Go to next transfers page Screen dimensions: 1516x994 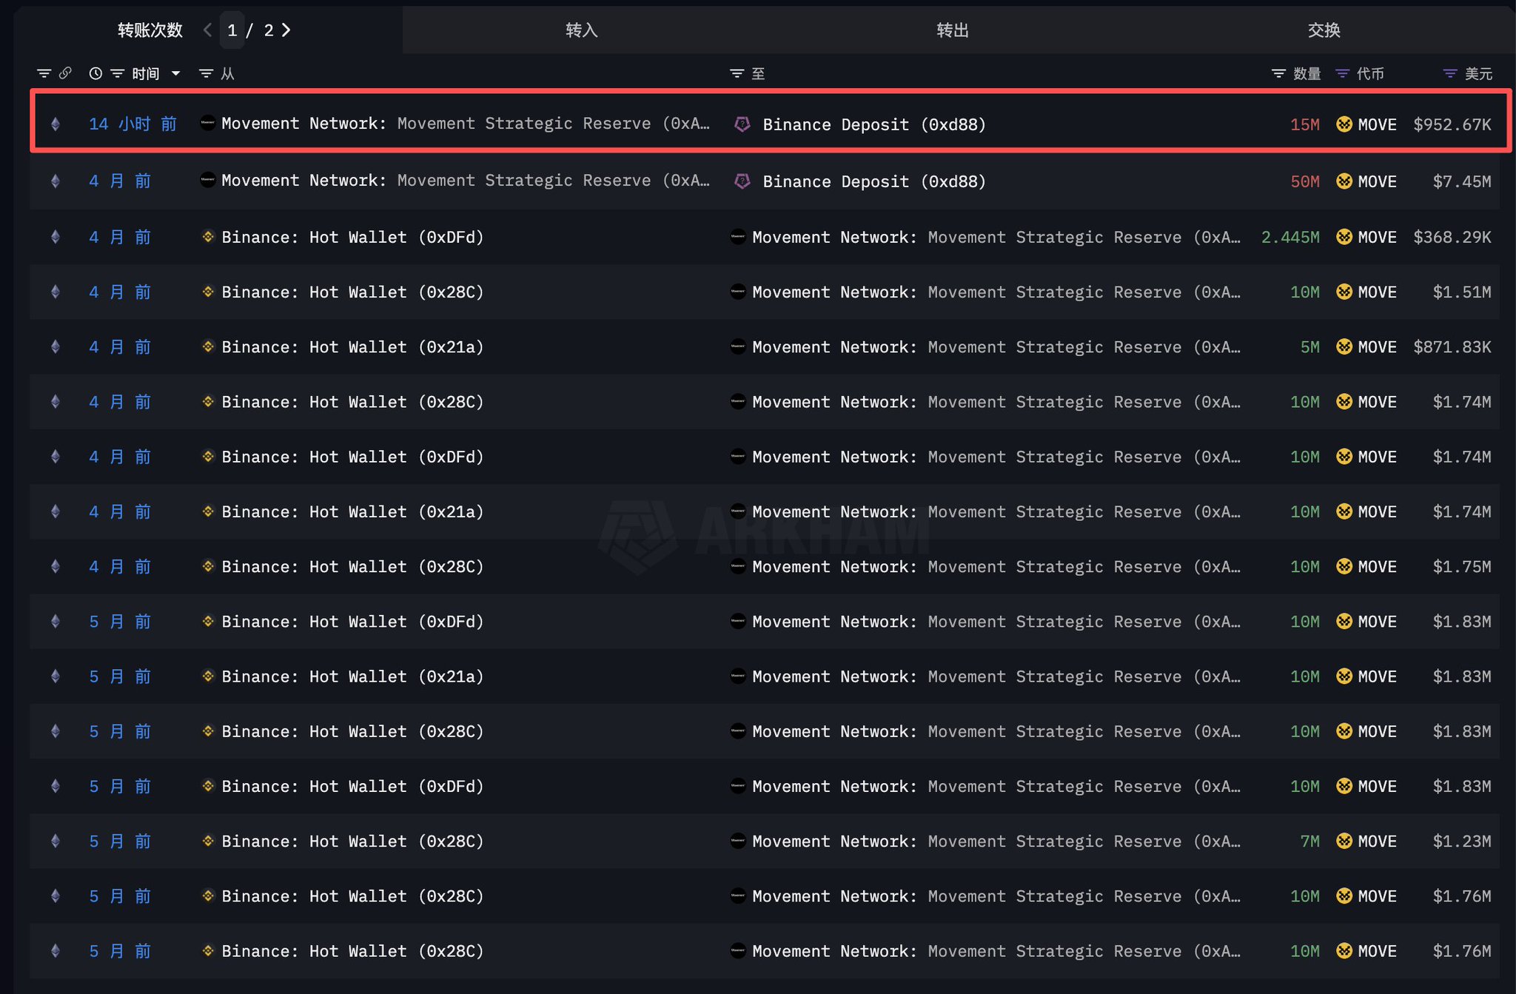tap(286, 30)
